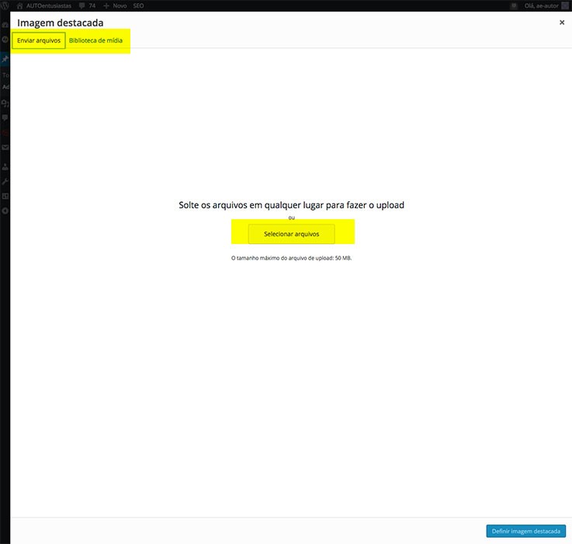Open the AUTOentusiastas site home link
Viewport: 572px width, 544px height.
tap(43, 5)
